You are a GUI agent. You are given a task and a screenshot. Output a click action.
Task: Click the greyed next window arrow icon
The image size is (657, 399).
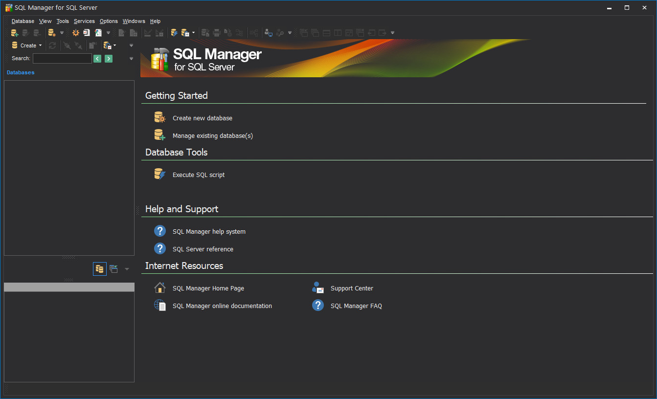tap(383, 33)
